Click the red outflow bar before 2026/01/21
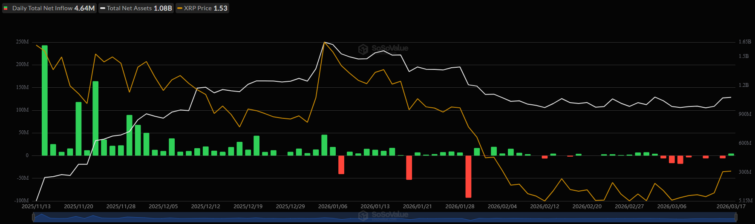This screenshot has width=755, height=224. (x=409, y=167)
